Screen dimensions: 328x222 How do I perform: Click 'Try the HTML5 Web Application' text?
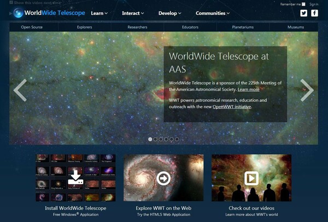pyautogui.click(x=163, y=214)
